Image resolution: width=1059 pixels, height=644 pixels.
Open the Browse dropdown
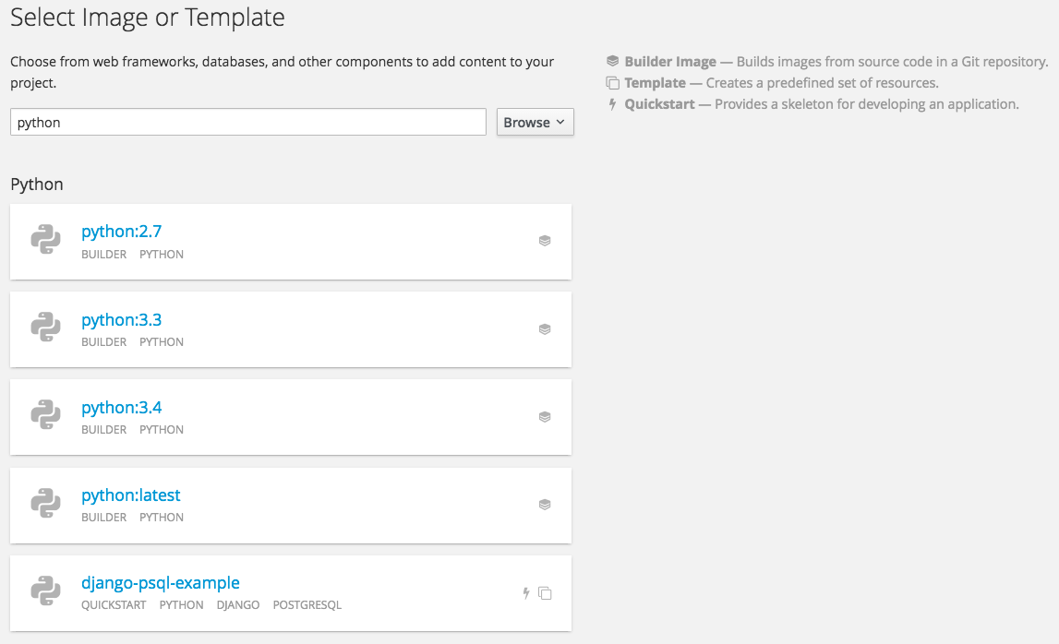pos(535,123)
